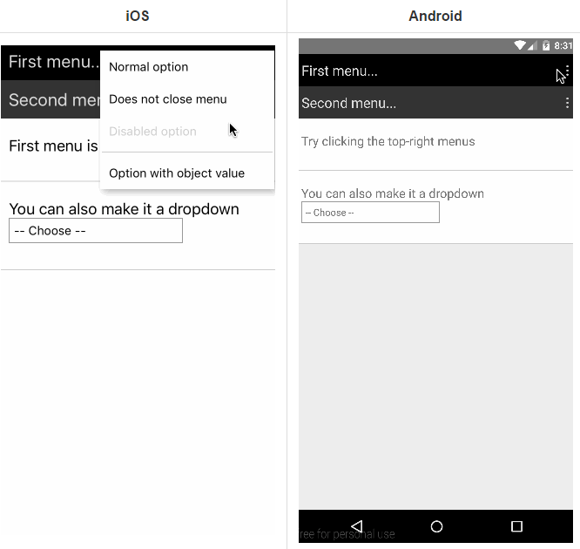Click the 'iOS' column header

point(138,16)
